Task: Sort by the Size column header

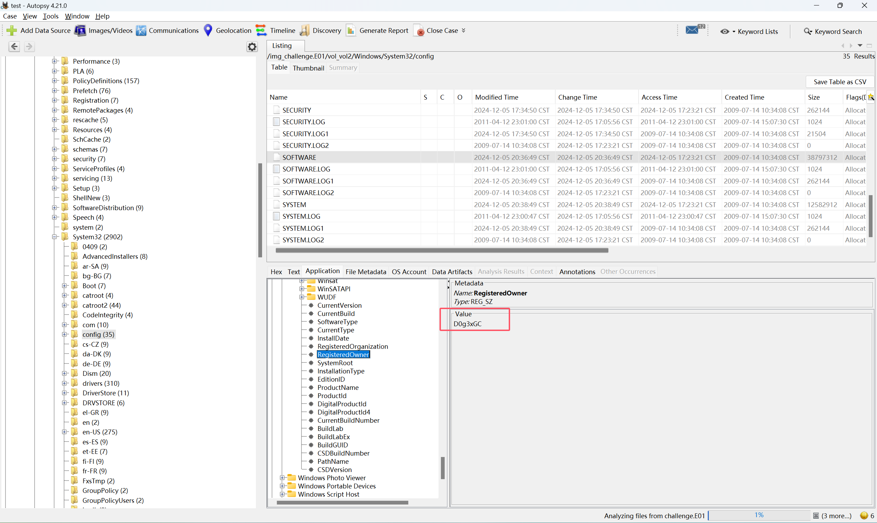Action: 824,97
